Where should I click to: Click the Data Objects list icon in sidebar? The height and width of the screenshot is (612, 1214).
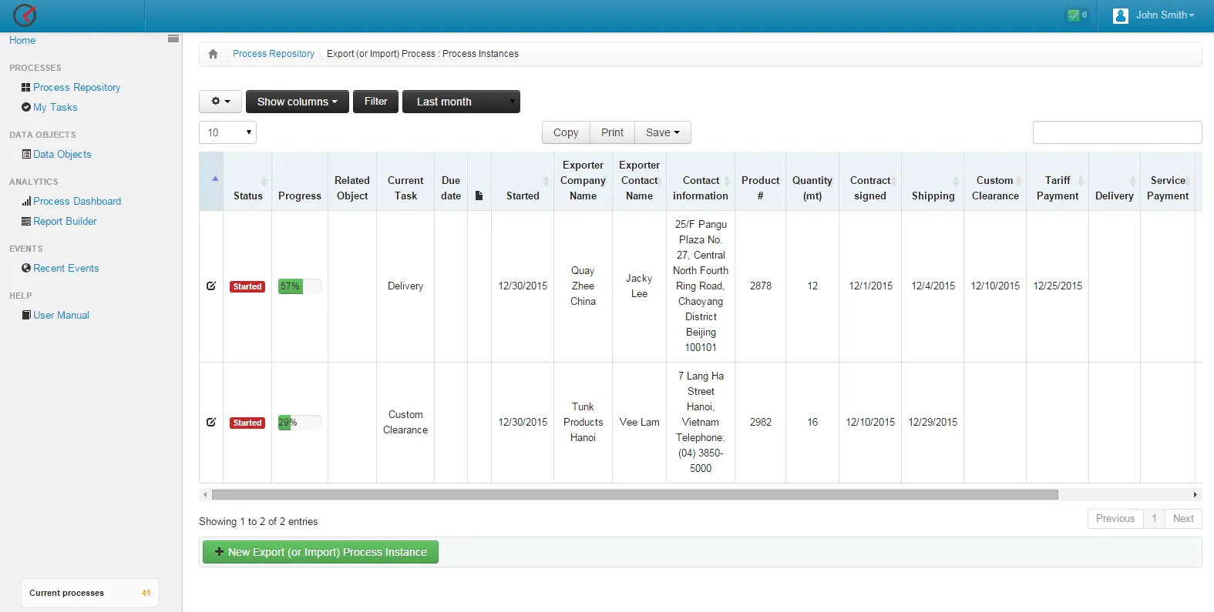click(27, 155)
